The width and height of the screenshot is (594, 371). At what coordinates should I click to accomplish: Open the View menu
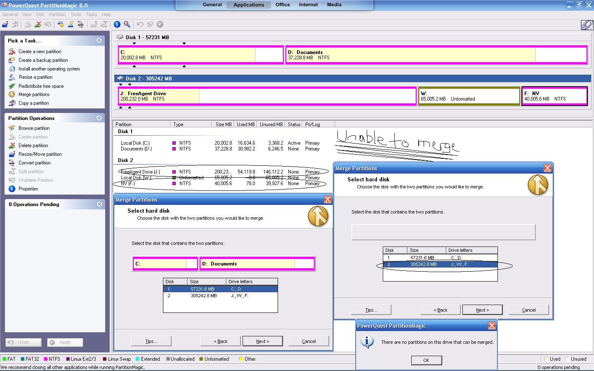point(27,14)
